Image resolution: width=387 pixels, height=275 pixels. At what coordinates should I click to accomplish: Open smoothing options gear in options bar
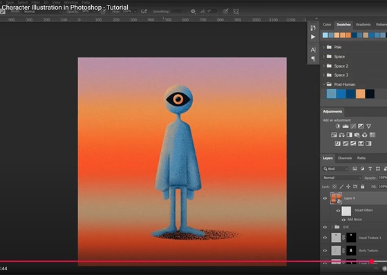193,11
